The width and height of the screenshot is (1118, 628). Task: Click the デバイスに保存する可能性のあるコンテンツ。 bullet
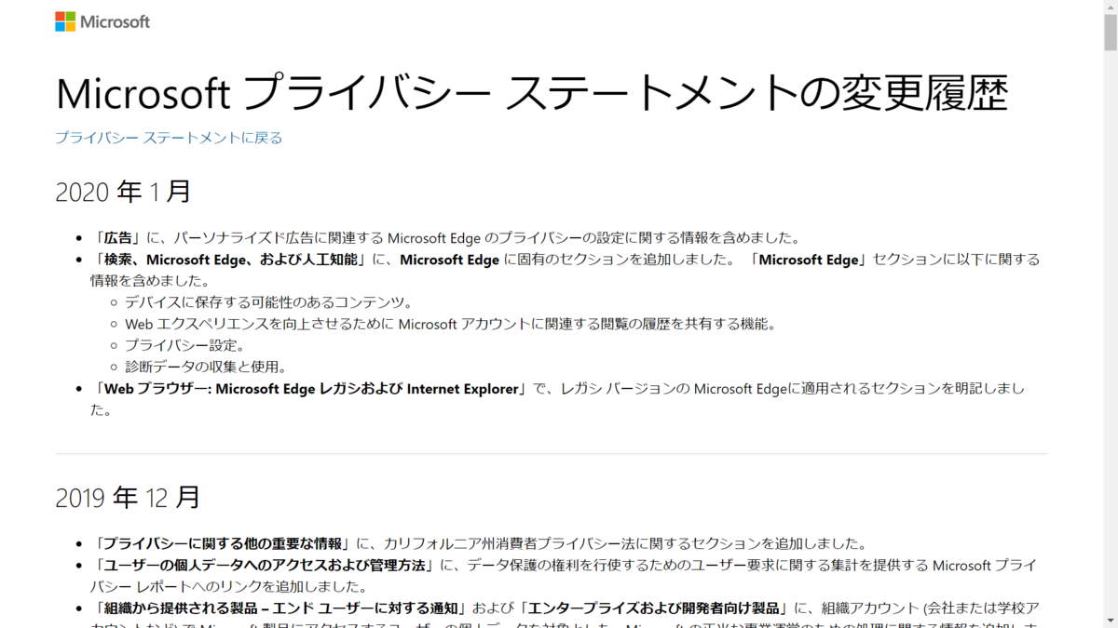(268, 302)
